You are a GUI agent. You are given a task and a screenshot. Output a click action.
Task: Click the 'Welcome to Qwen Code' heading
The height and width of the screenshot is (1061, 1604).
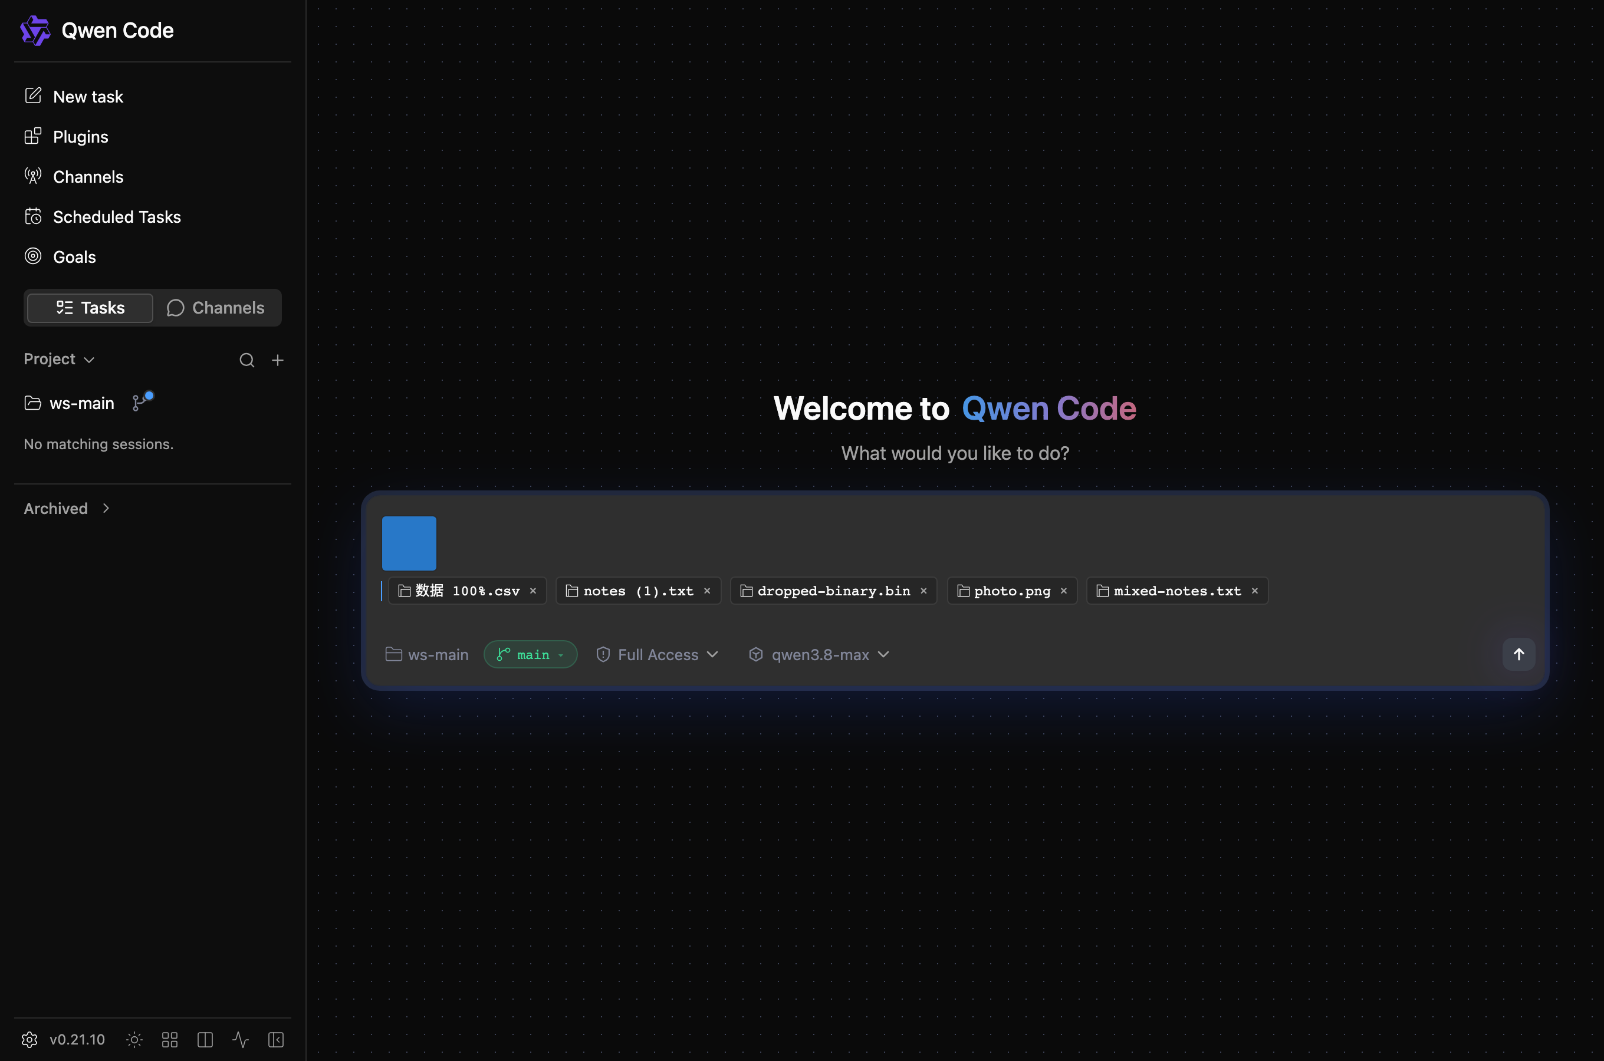point(955,408)
